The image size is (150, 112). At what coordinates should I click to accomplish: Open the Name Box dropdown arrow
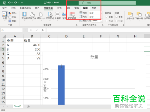tap(21, 30)
